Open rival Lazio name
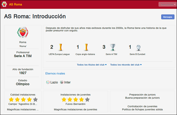Image resolution: width=177 pixels, height=115 pixels. pyautogui.click(x=54, y=82)
